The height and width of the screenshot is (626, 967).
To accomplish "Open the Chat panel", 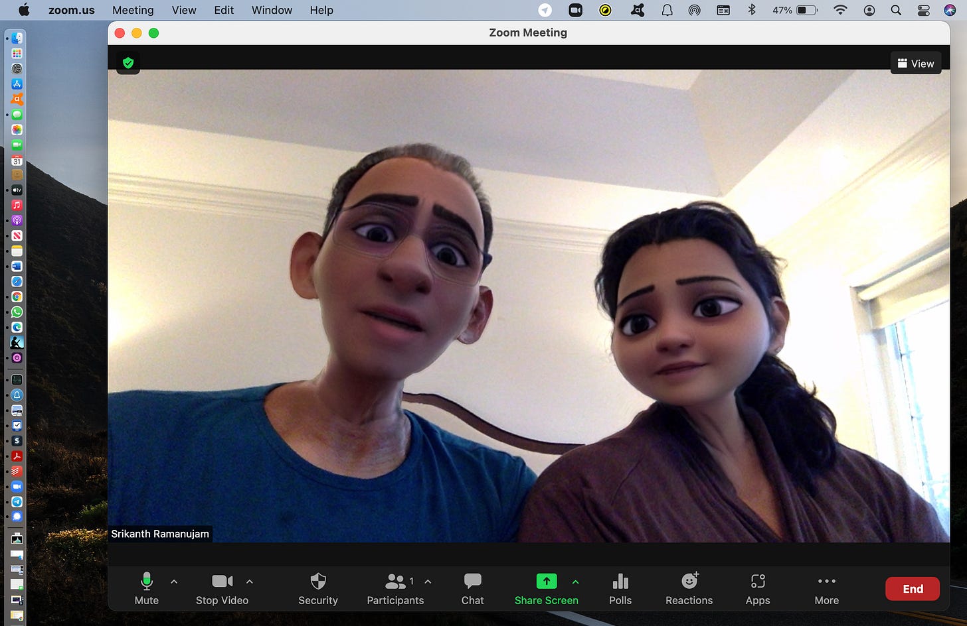I will 473,588.
